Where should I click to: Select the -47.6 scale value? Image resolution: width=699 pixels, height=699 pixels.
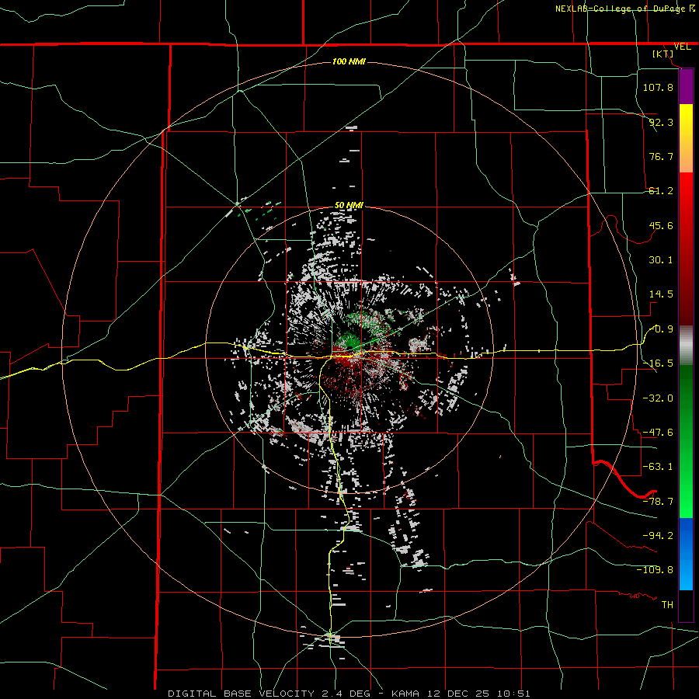click(658, 433)
